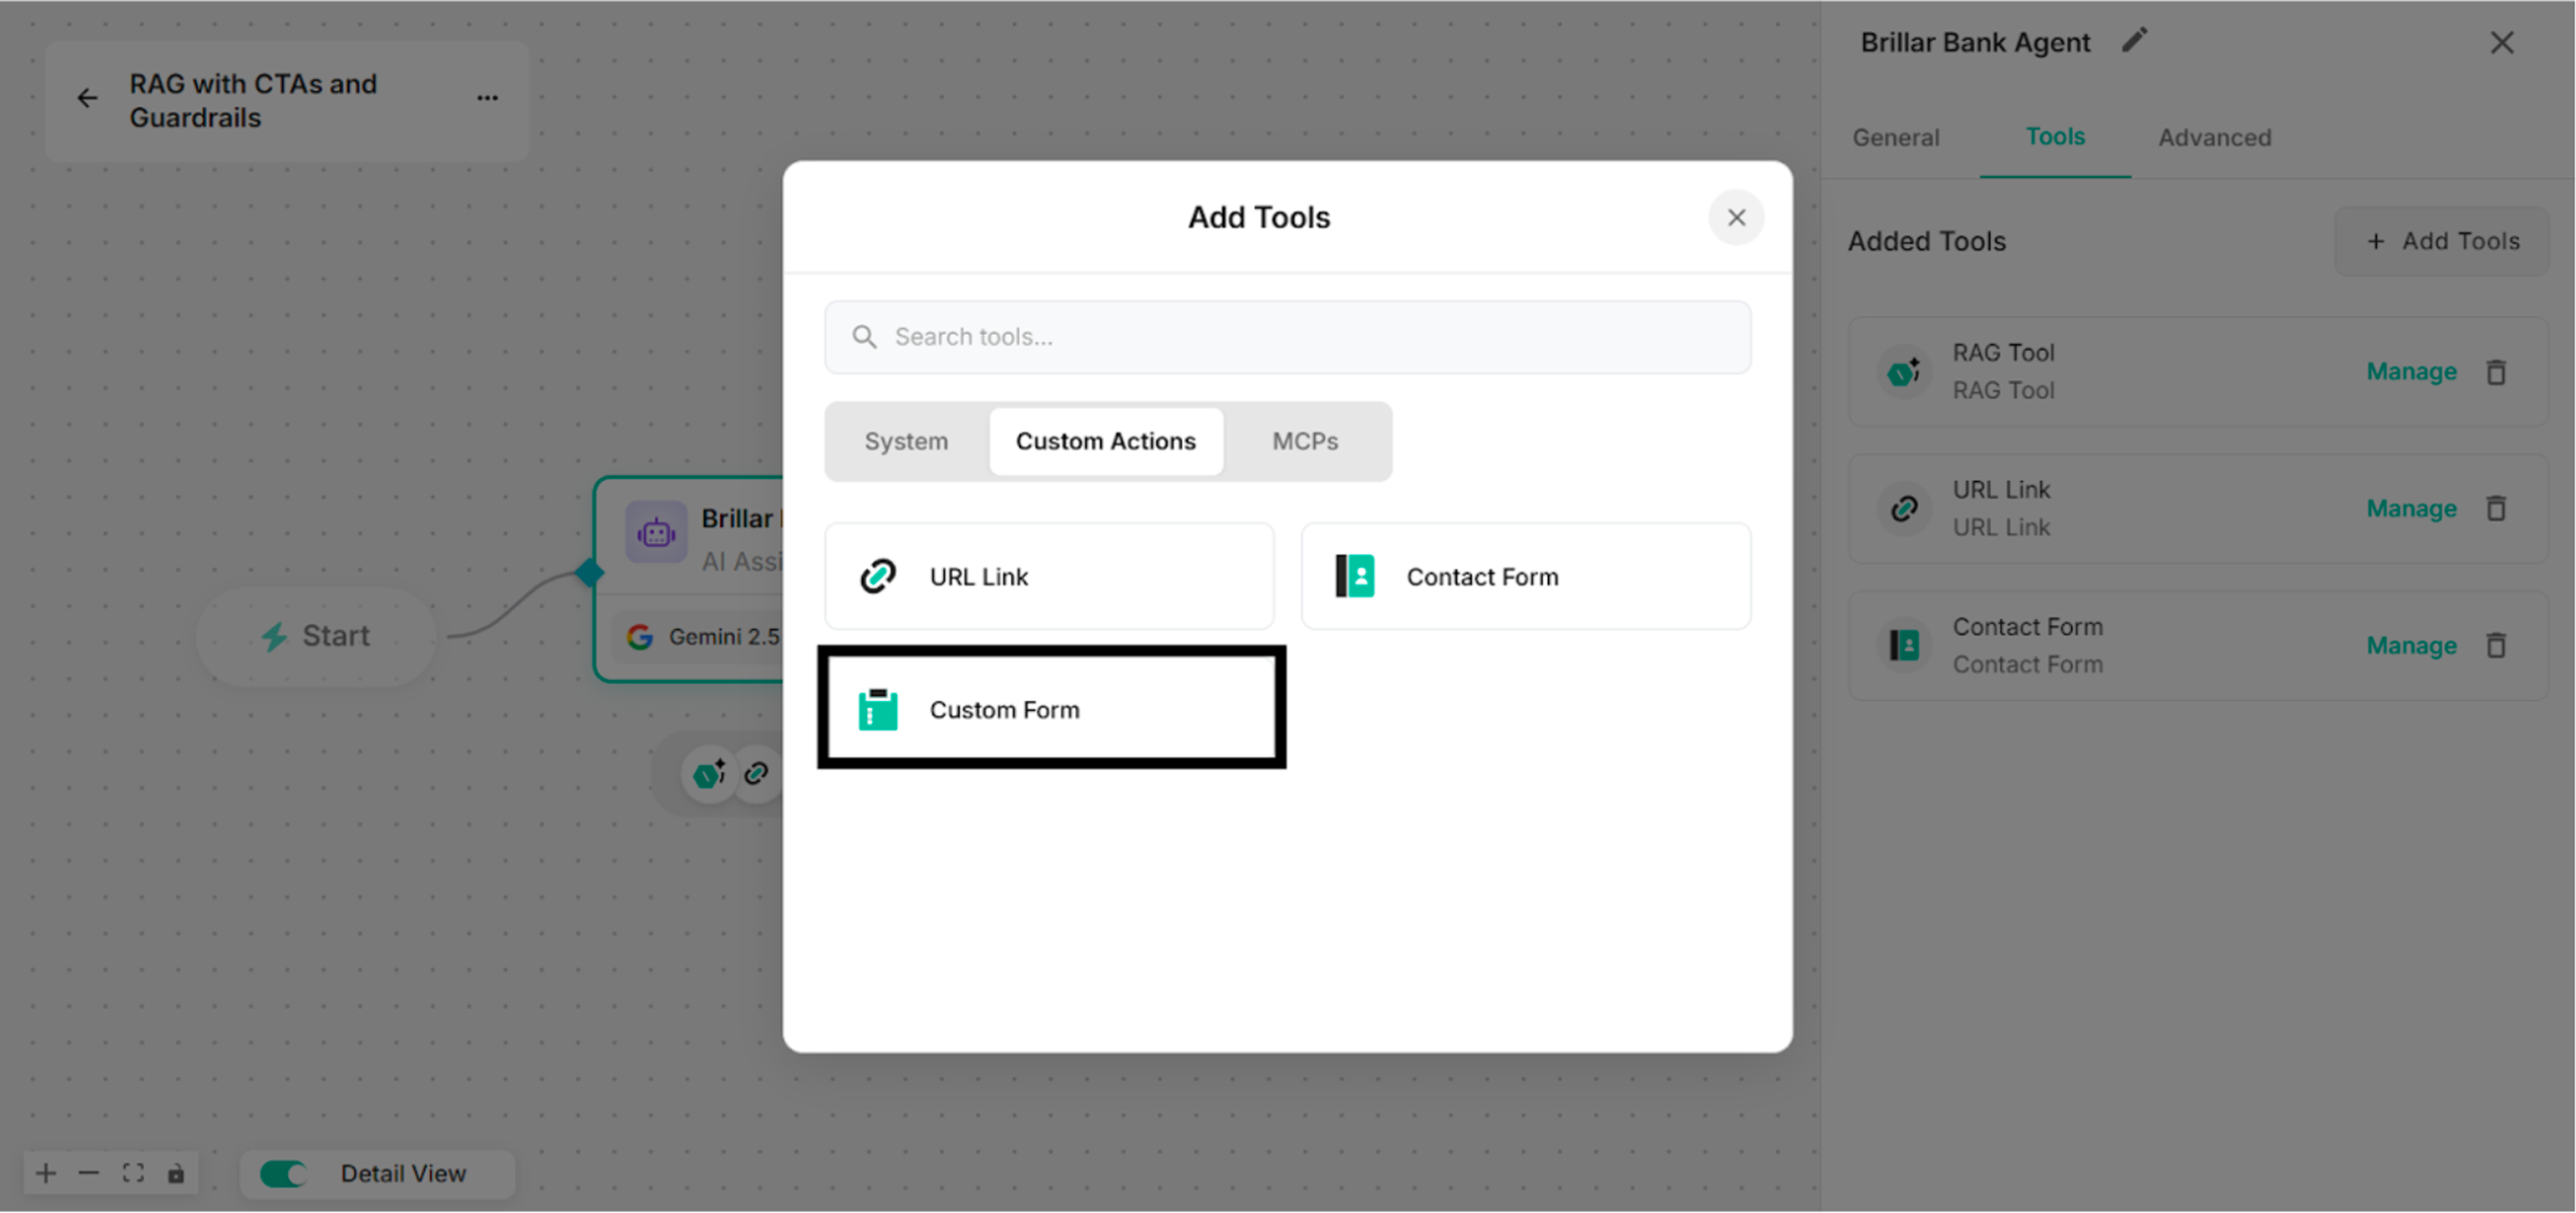This screenshot has height=1213, width=2576.
Task: Delete the Contact Form tool with trash icon
Action: 2497,645
